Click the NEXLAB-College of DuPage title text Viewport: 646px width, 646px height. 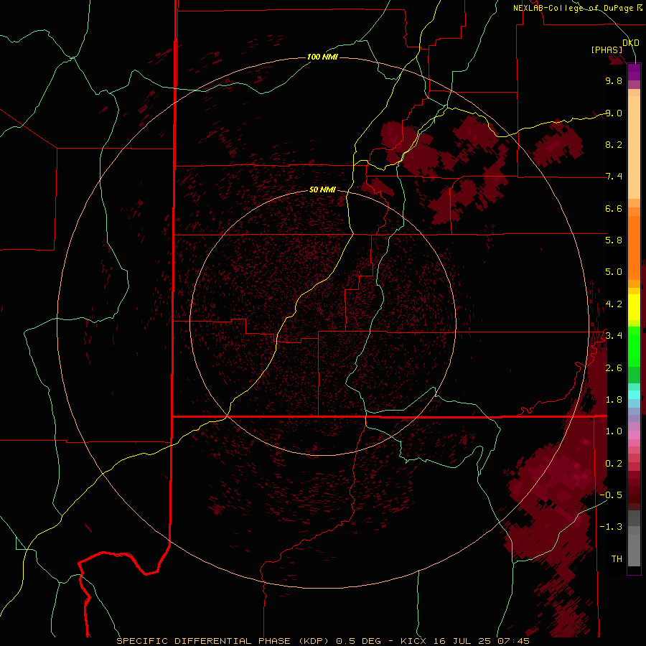(574, 8)
